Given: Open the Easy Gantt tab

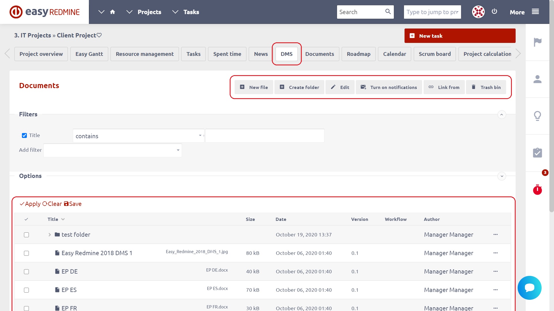Looking at the screenshot, I should point(89,54).
